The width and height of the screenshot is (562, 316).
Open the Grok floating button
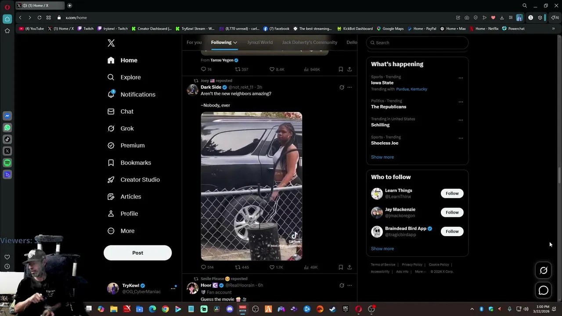[x=544, y=271]
